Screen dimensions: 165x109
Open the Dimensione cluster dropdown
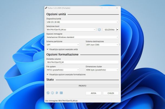point(102,70)
